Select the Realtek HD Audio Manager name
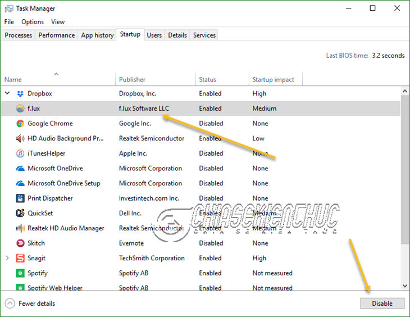The image size is (410, 317). (66, 228)
